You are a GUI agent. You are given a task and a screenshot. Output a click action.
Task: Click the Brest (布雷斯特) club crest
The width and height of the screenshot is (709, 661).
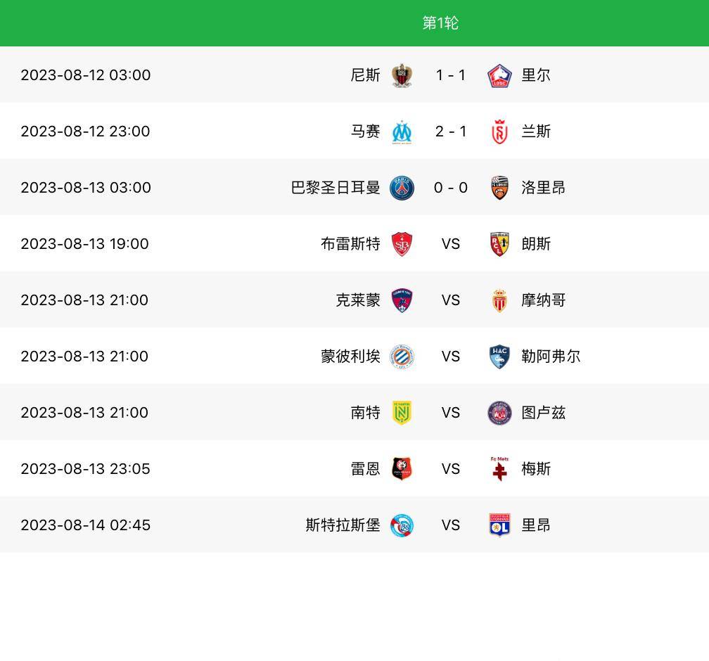(402, 244)
